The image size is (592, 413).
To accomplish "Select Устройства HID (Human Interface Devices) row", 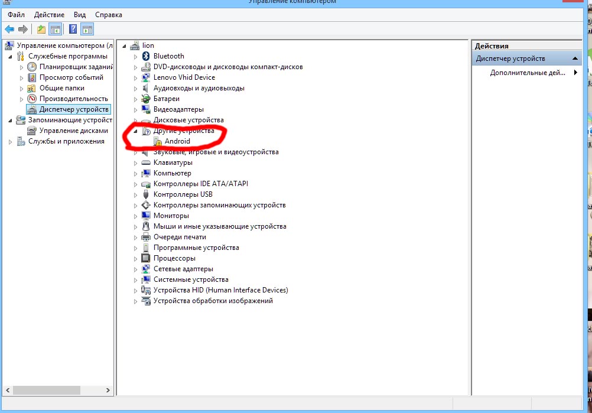I will (220, 290).
